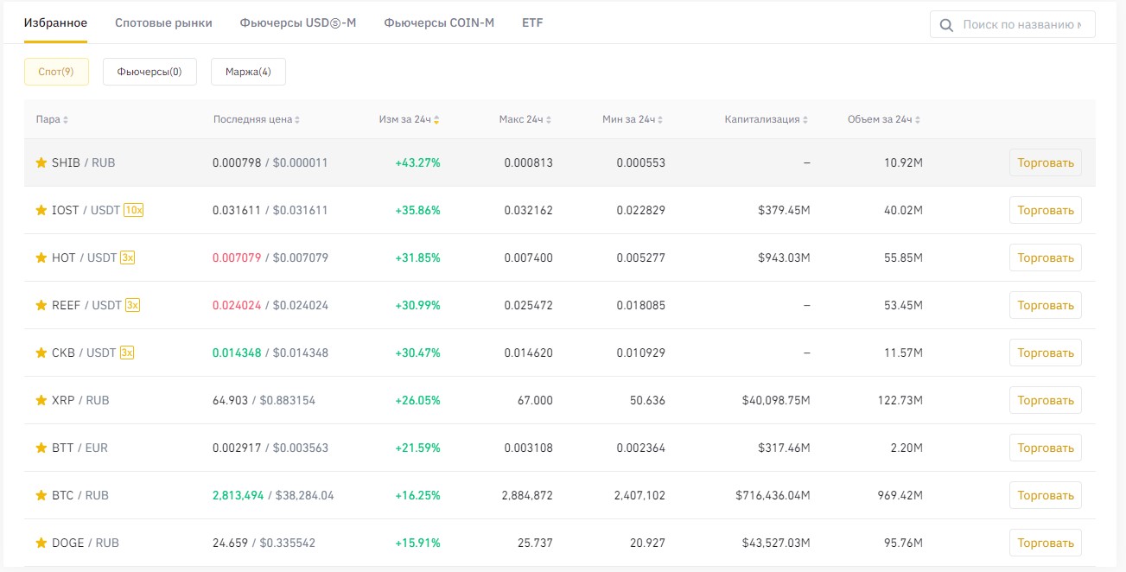This screenshot has height=572, width=1126.
Task: Select the Спот(9) filter
Action: 56,72
